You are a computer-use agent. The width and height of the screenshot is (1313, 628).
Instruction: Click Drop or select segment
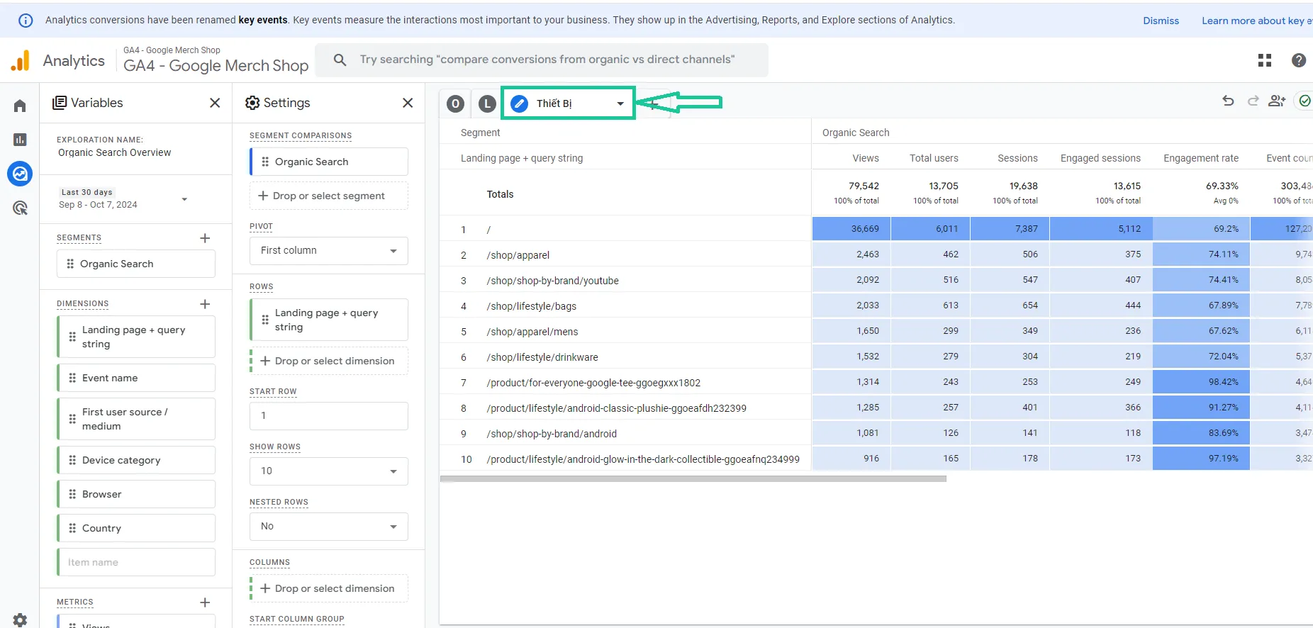tap(329, 196)
